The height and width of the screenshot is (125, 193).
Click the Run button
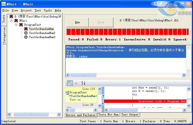pyautogui.click(x=78, y=22)
